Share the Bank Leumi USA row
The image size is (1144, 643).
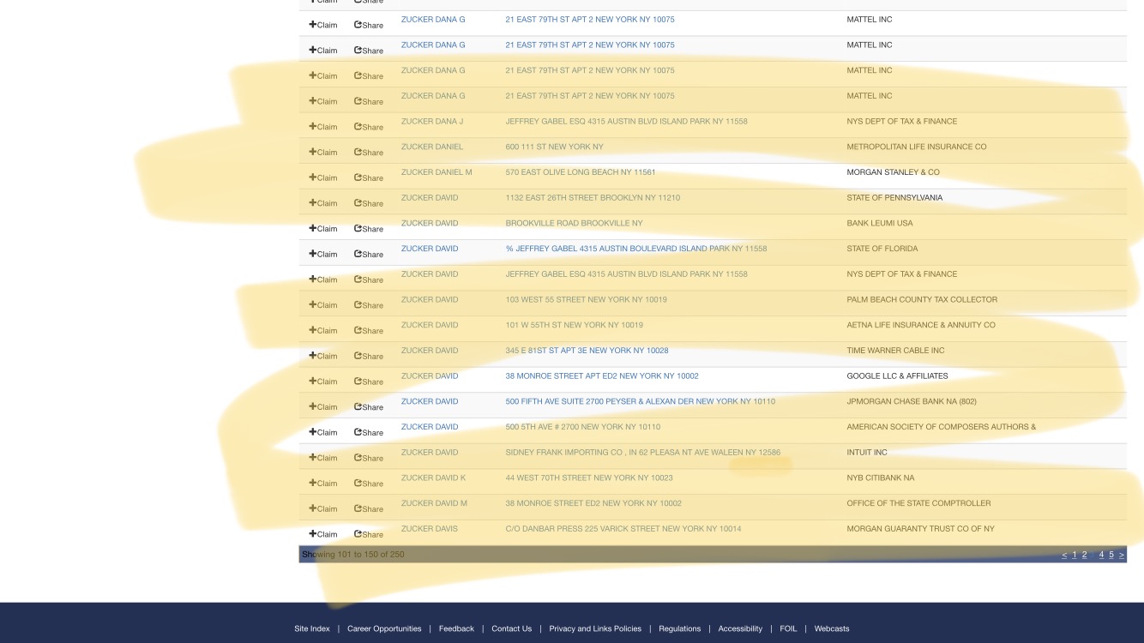(x=369, y=229)
